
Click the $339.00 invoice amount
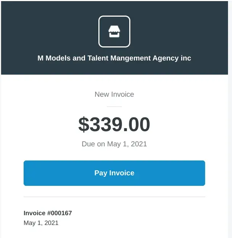[x=114, y=124]
